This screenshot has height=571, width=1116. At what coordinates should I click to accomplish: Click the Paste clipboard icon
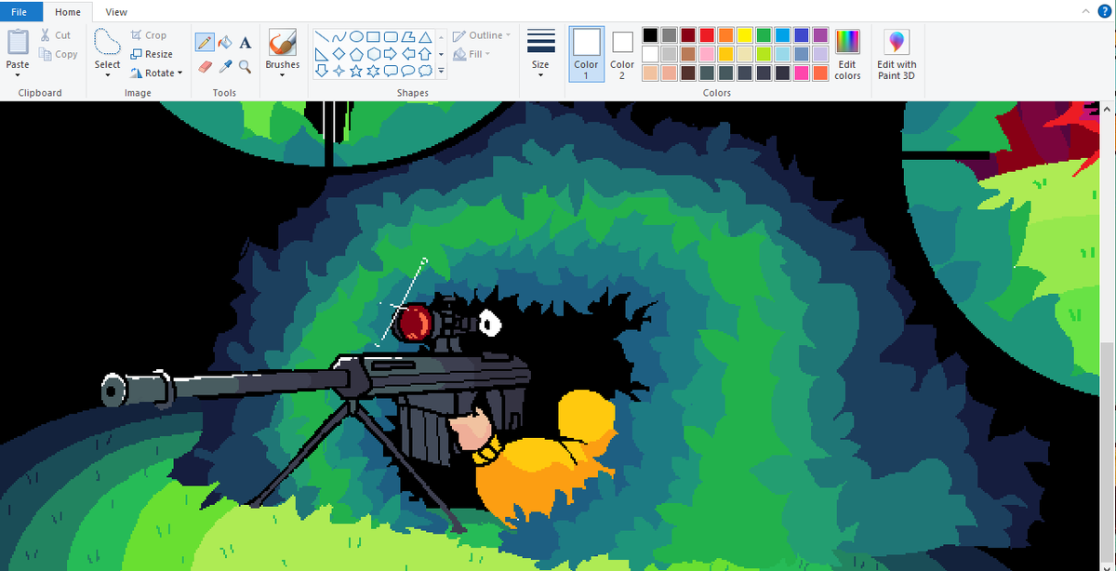[18, 43]
